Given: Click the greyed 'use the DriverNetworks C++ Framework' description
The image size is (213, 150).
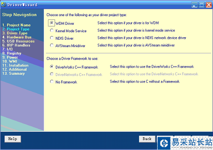Looking at the screenshot, I should tap(154, 74).
